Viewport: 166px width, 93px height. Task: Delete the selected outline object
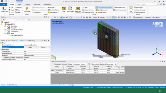tap(18, 7)
